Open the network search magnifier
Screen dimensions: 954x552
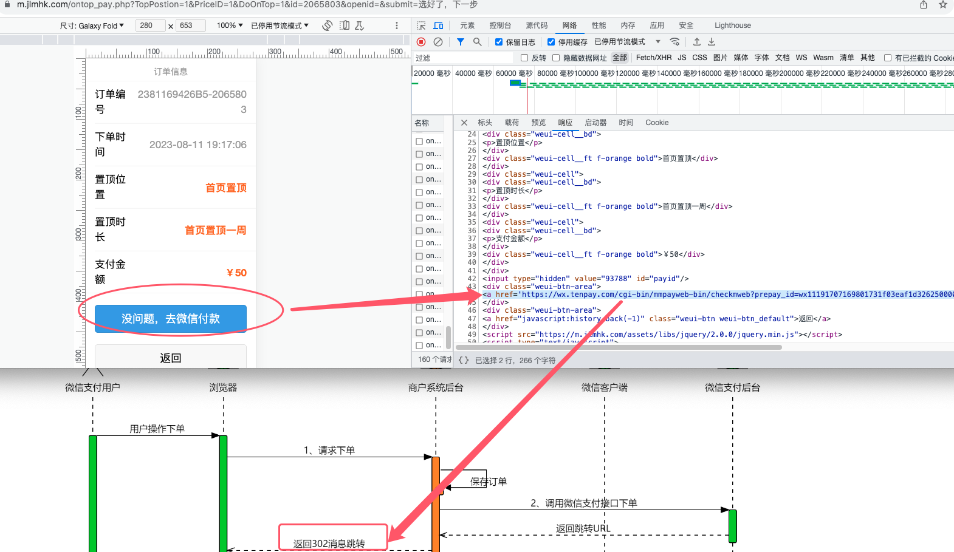tap(478, 42)
